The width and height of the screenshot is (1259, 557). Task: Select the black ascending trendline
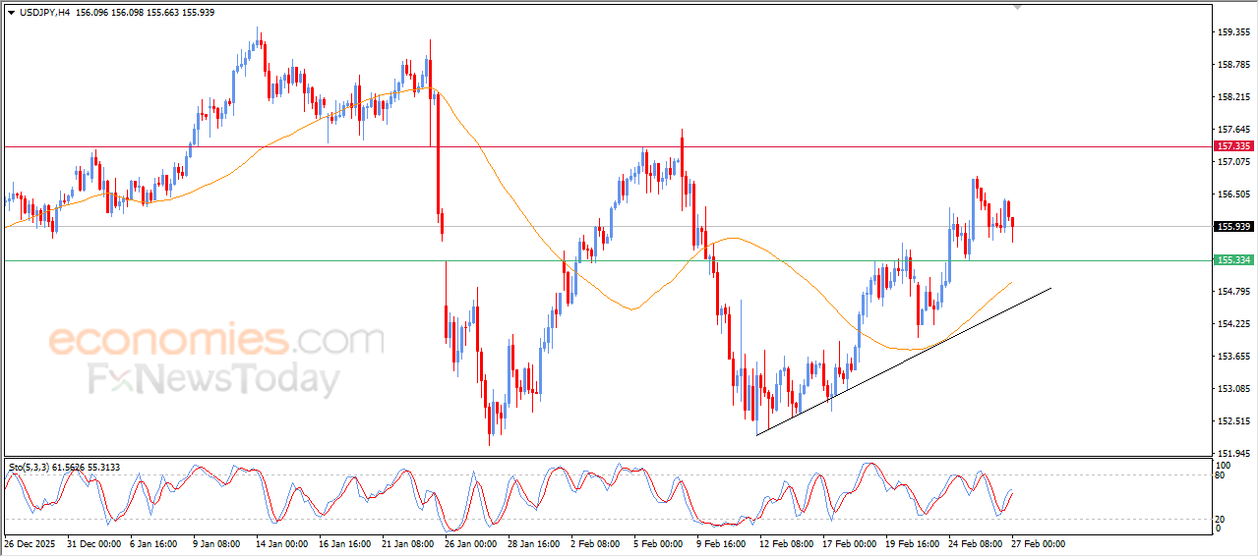(x=903, y=362)
